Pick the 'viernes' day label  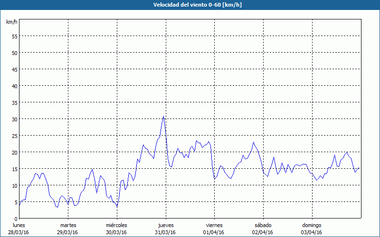214,225
